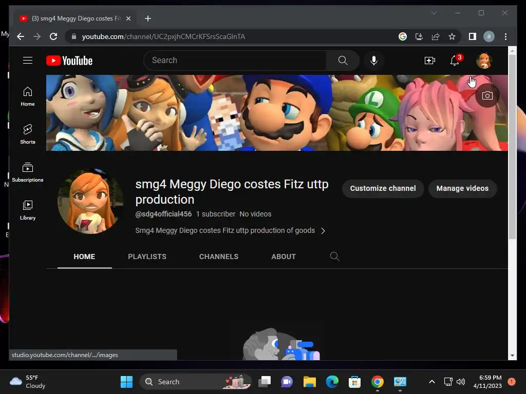Open the notifications bell

click(x=455, y=61)
